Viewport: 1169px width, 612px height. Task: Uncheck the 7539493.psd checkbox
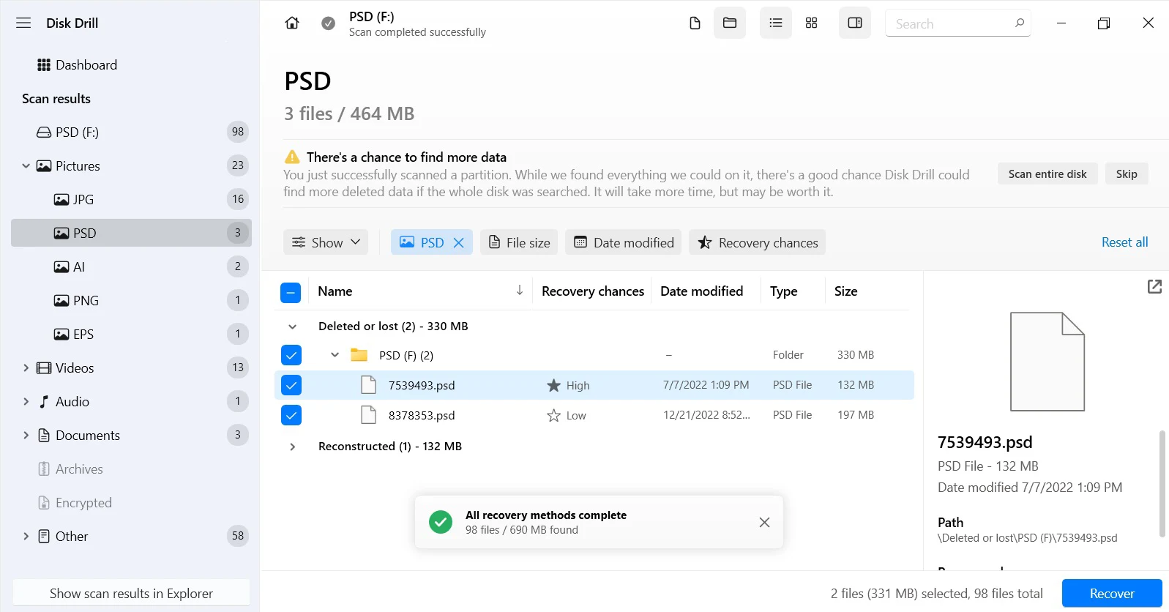[x=291, y=385]
